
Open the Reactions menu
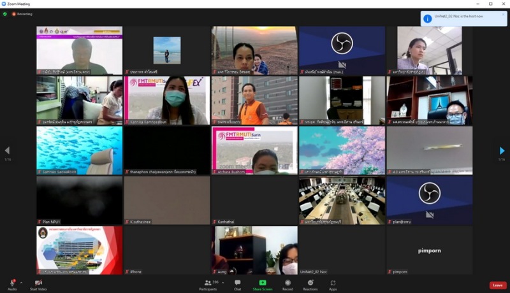tap(310, 284)
